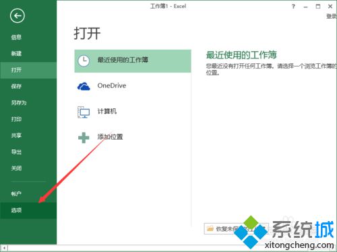Maximize the Excel window

click(x=318, y=7)
